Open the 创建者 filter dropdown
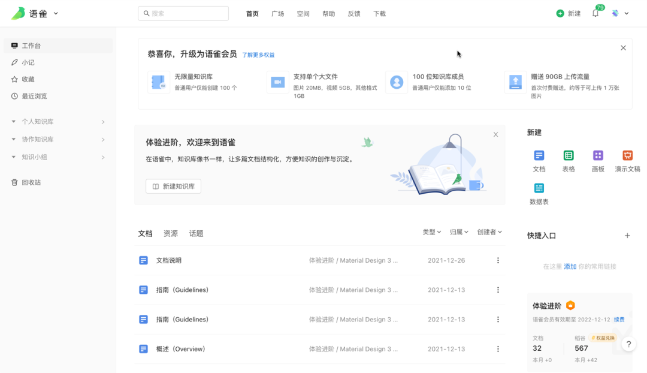647x373 pixels. point(489,232)
